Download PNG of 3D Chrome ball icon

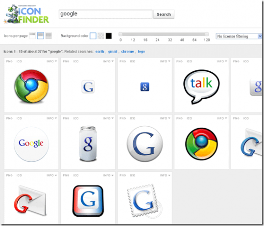pos(9,61)
